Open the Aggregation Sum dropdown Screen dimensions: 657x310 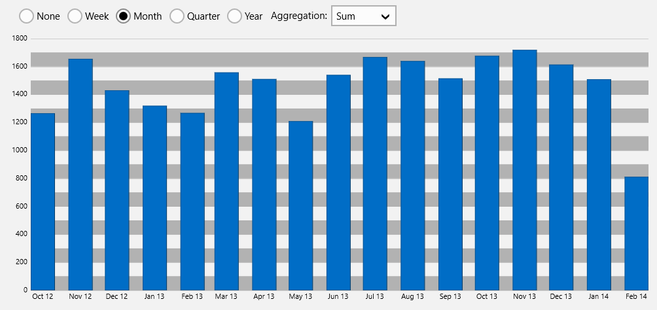pos(364,16)
